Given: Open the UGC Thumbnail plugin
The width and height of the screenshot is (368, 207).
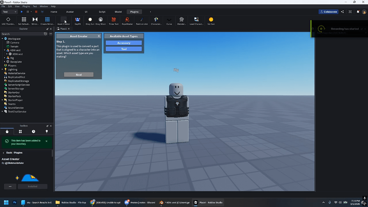Looking at the screenshot, I should (8, 20).
